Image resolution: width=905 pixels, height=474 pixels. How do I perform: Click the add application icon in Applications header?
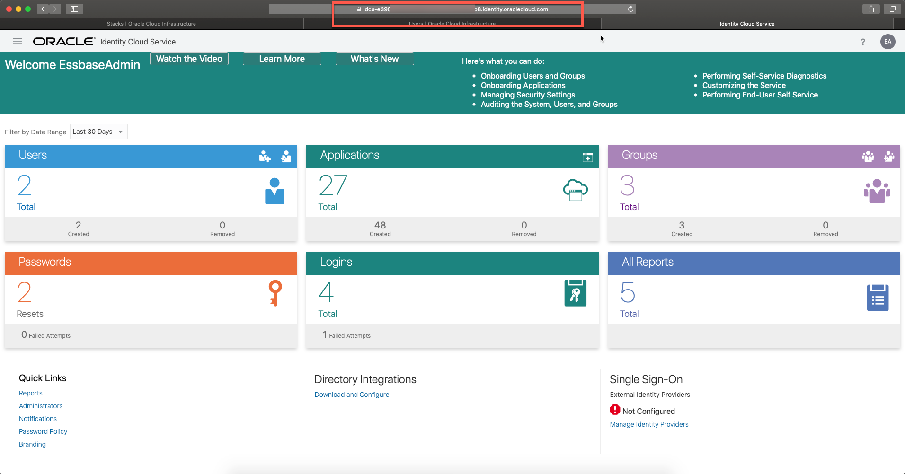click(587, 158)
